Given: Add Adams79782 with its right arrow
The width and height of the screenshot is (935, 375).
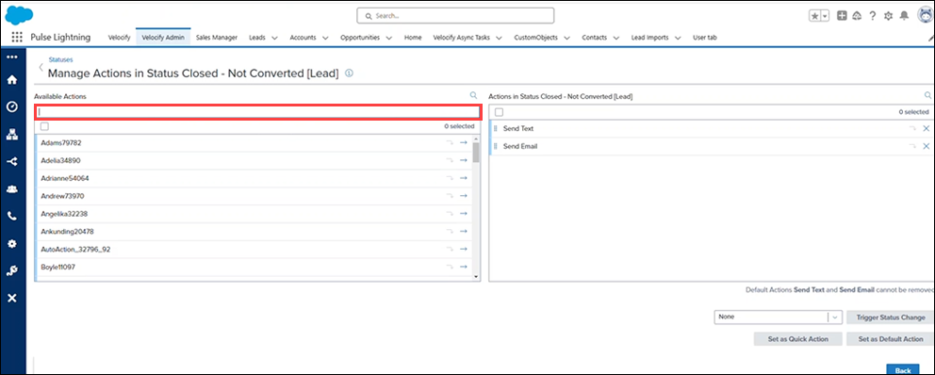Looking at the screenshot, I should click(464, 143).
